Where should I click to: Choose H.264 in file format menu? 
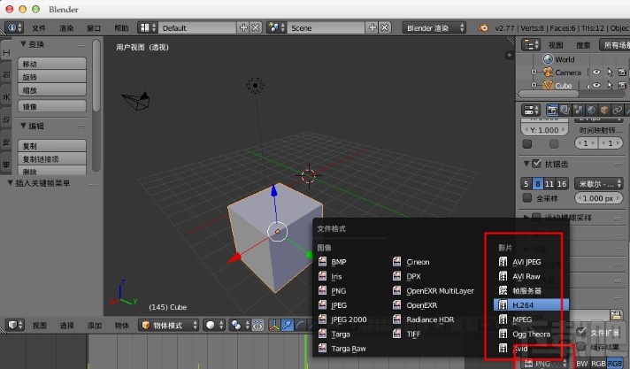[531, 305]
